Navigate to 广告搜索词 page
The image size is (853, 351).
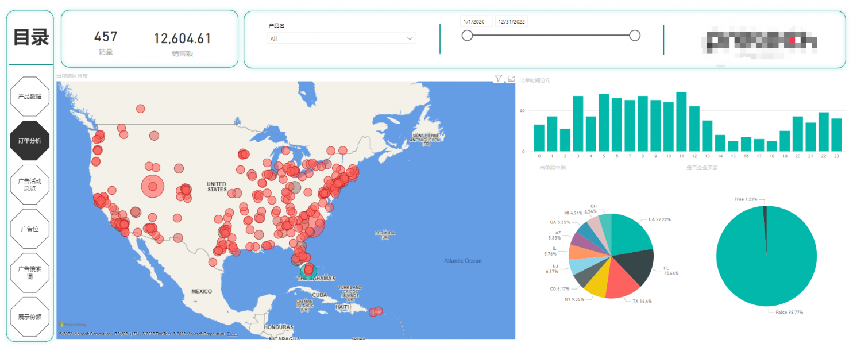pyautogui.click(x=30, y=273)
